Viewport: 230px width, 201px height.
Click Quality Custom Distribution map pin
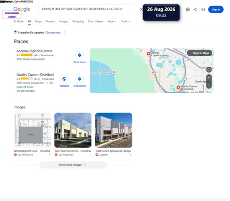(178, 87)
